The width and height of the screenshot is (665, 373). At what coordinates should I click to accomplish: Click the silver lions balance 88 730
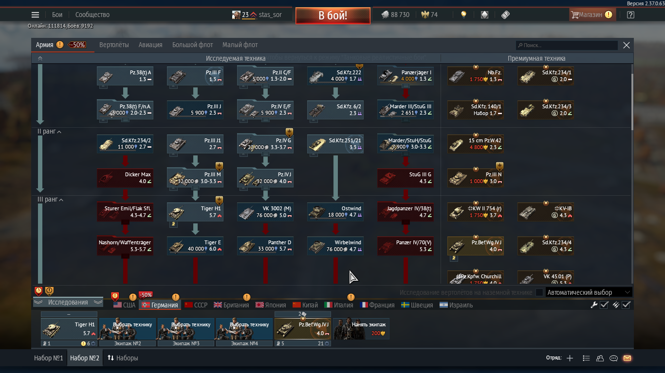395,15
